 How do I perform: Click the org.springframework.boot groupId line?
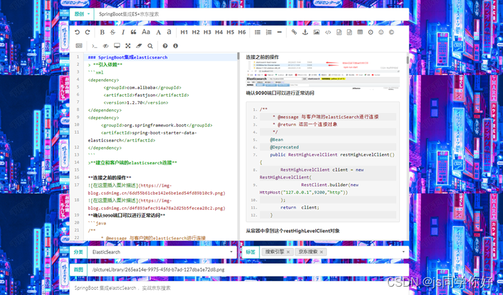(x=156, y=125)
